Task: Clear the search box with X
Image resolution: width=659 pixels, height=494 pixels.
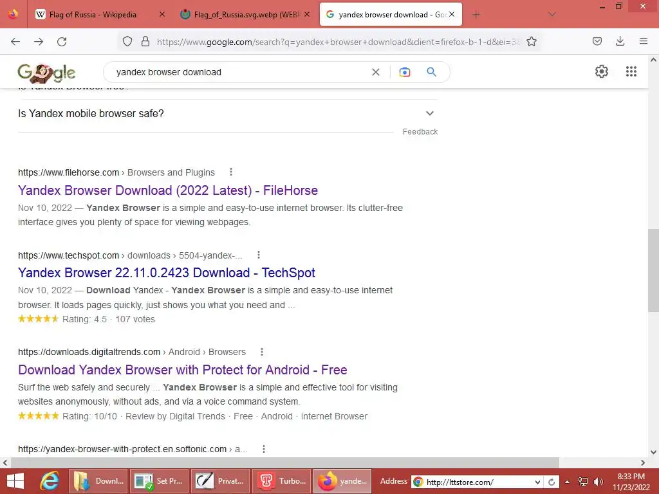Action: (x=376, y=72)
